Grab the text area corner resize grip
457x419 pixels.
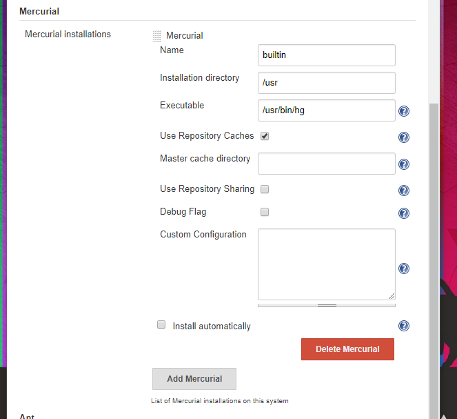[x=392, y=296]
